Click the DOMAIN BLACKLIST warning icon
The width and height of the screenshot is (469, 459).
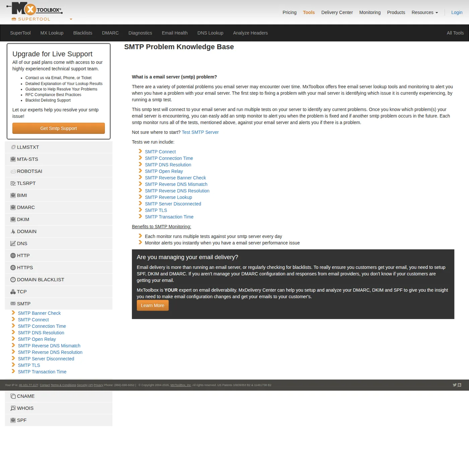(13, 280)
